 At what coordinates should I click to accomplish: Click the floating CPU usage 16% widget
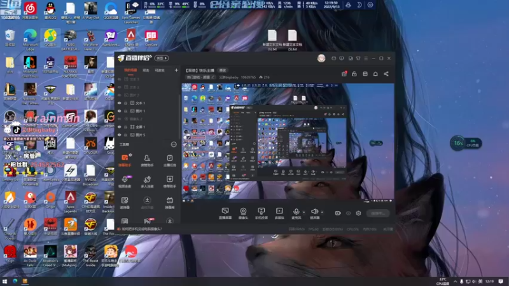click(466, 143)
